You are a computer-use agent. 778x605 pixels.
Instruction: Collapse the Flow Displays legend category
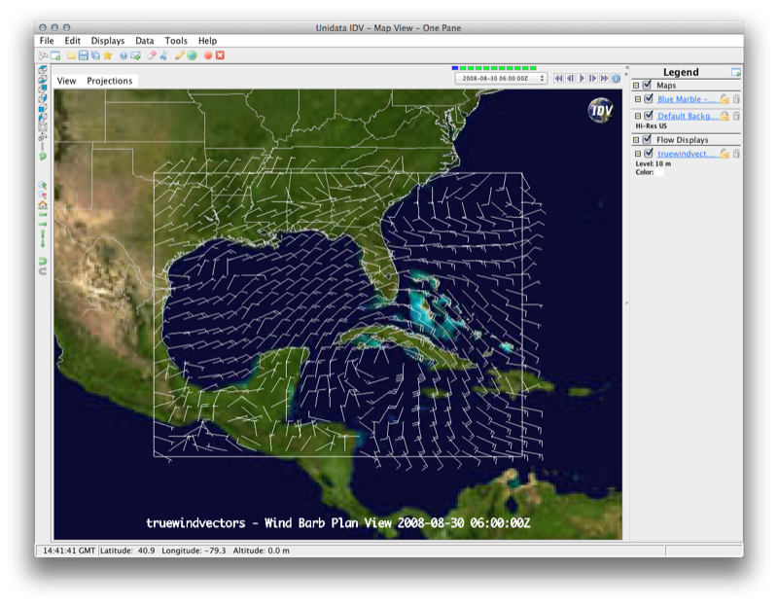coord(637,140)
